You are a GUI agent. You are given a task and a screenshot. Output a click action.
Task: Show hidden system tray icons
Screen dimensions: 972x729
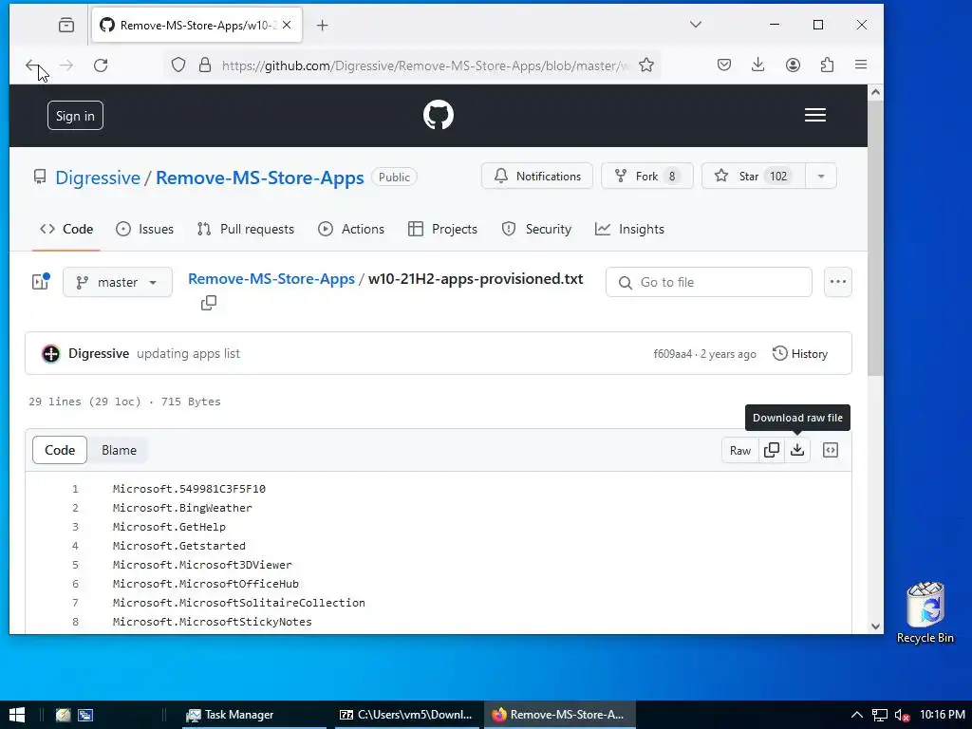click(857, 715)
